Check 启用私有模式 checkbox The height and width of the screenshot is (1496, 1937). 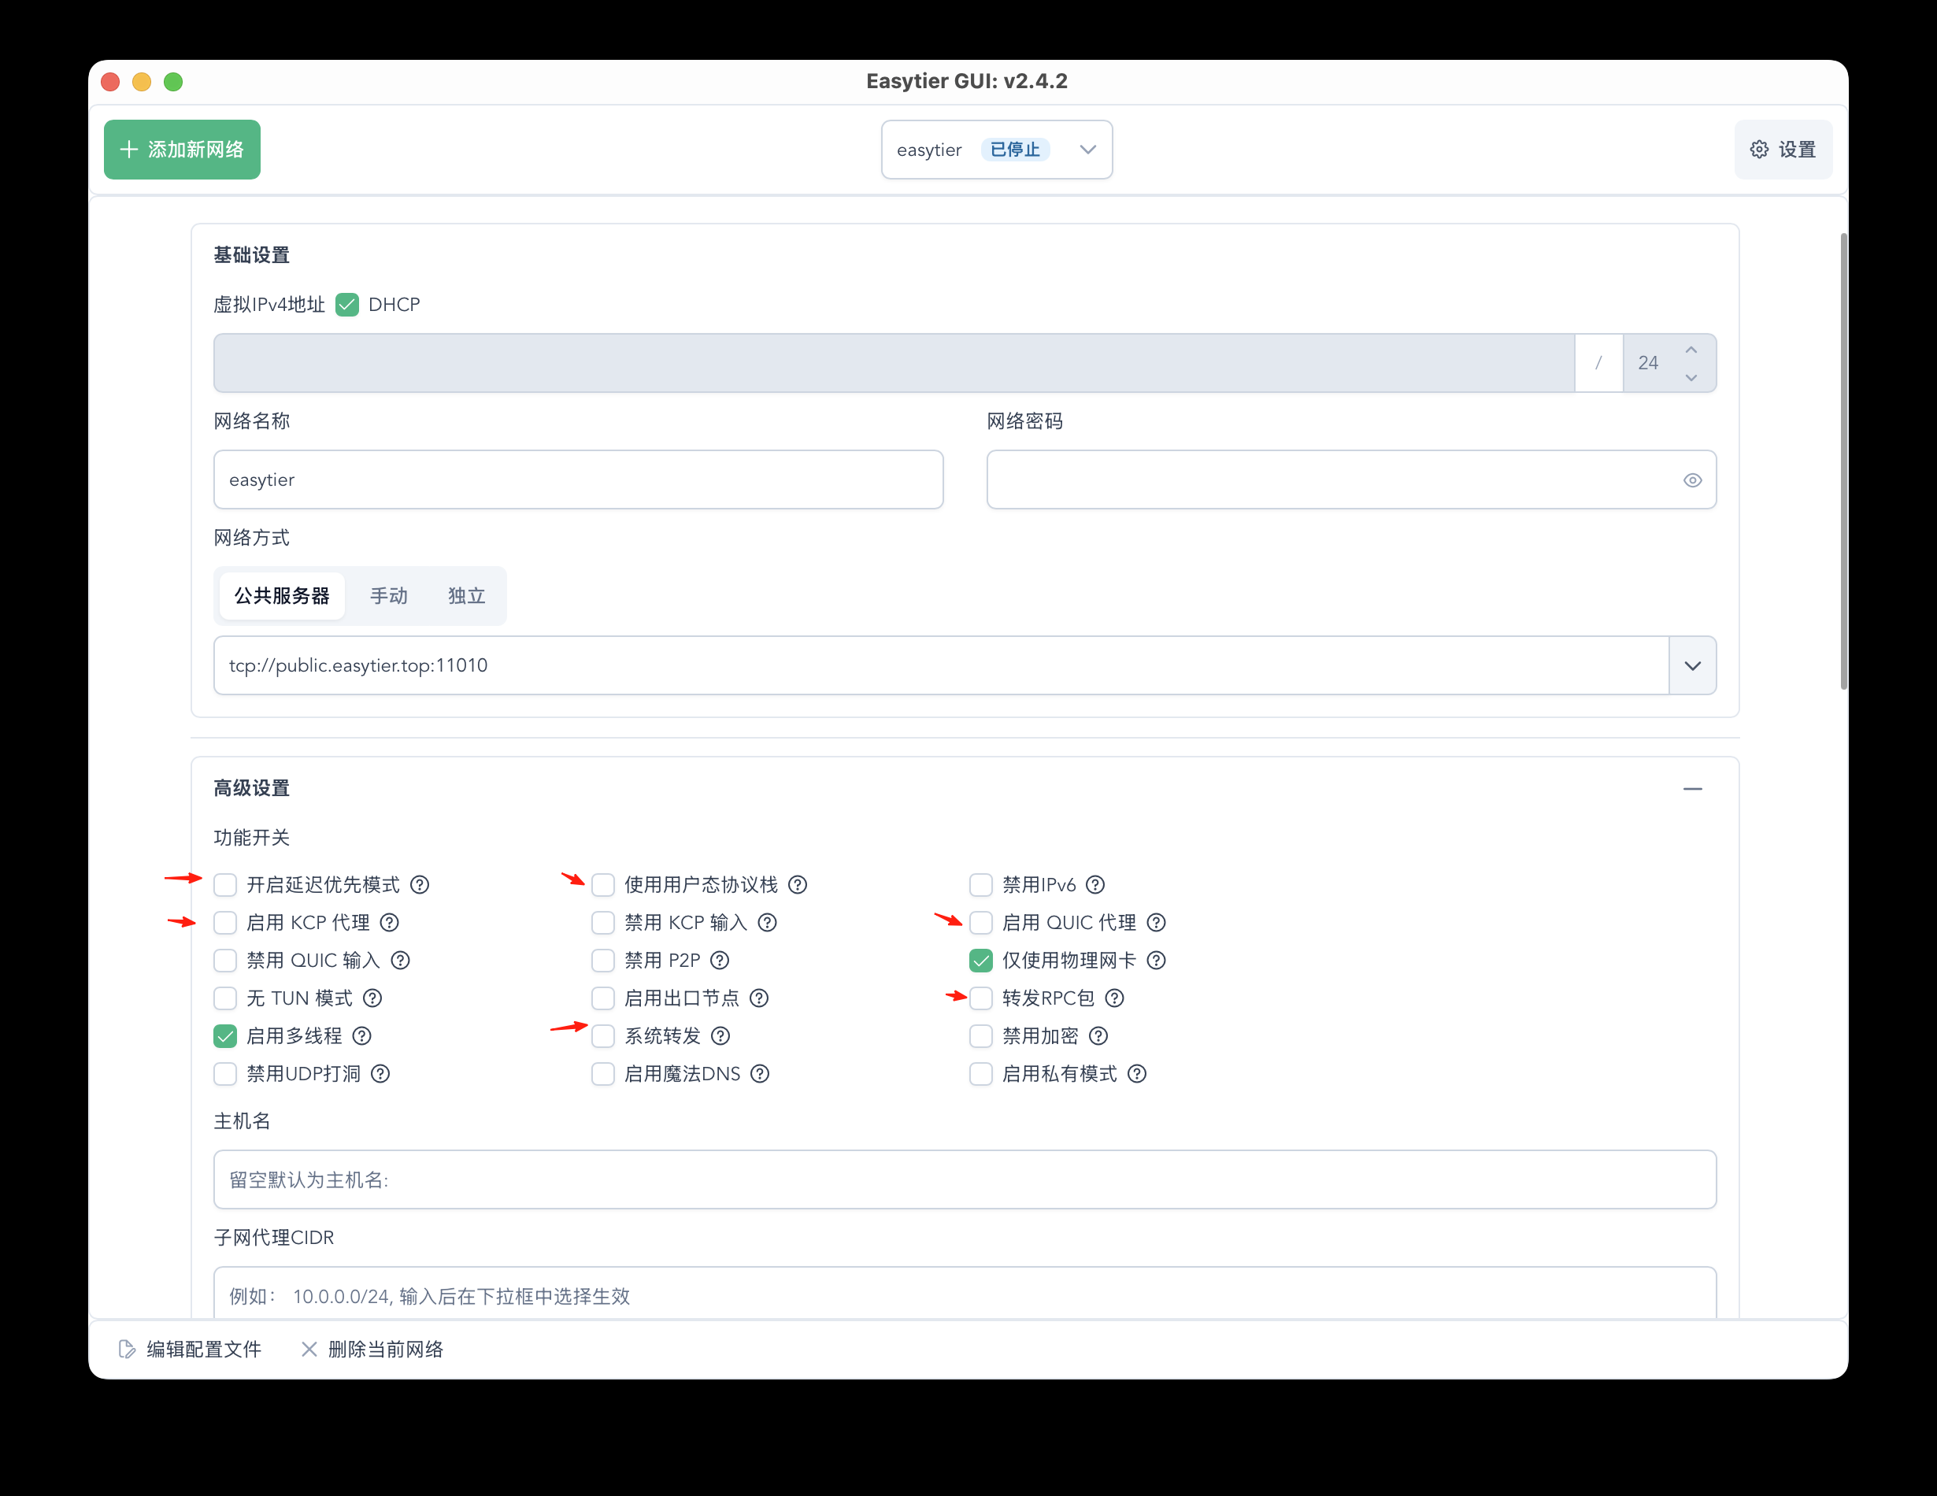pos(981,1073)
